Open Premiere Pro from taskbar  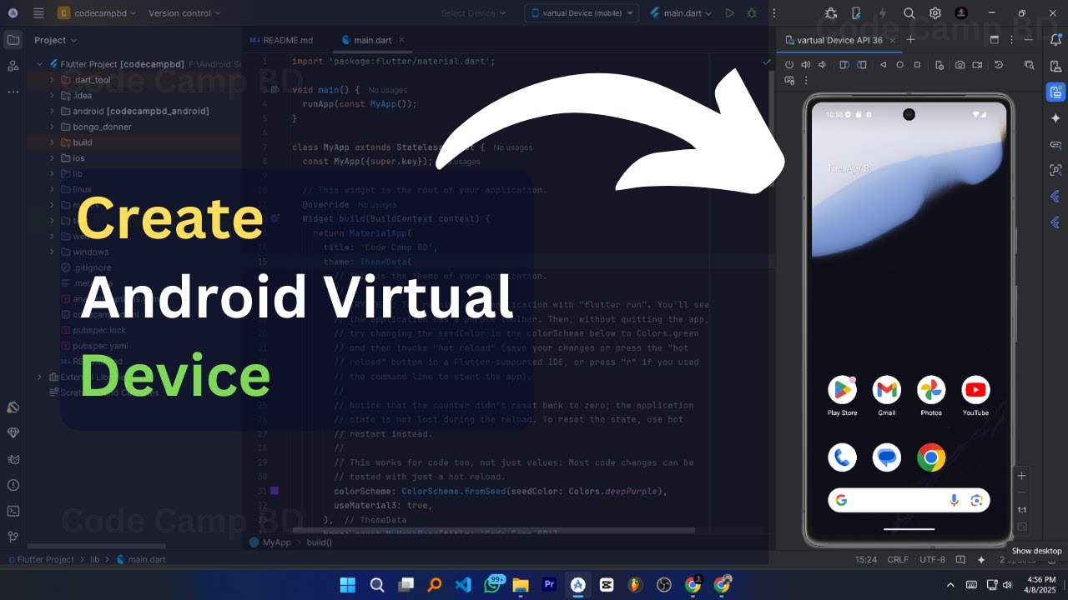[549, 585]
